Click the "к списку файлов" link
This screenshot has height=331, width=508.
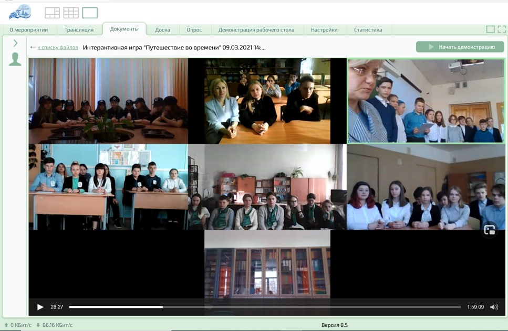(x=57, y=47)
